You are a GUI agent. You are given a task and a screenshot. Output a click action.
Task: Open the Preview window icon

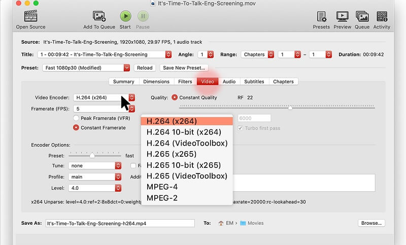pyautogui.click(x=343, y=16)
